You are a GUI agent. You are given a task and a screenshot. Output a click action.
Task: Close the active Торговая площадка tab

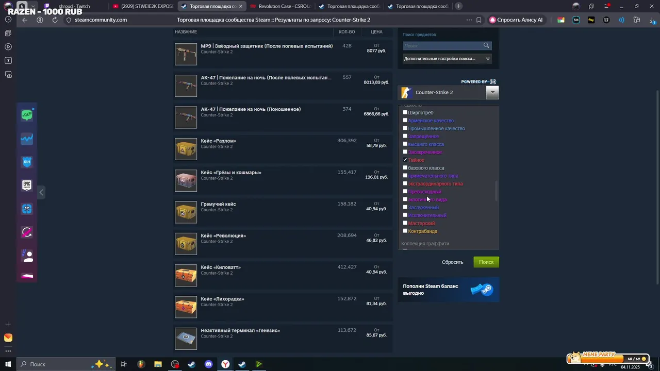[x=240, y=6]
